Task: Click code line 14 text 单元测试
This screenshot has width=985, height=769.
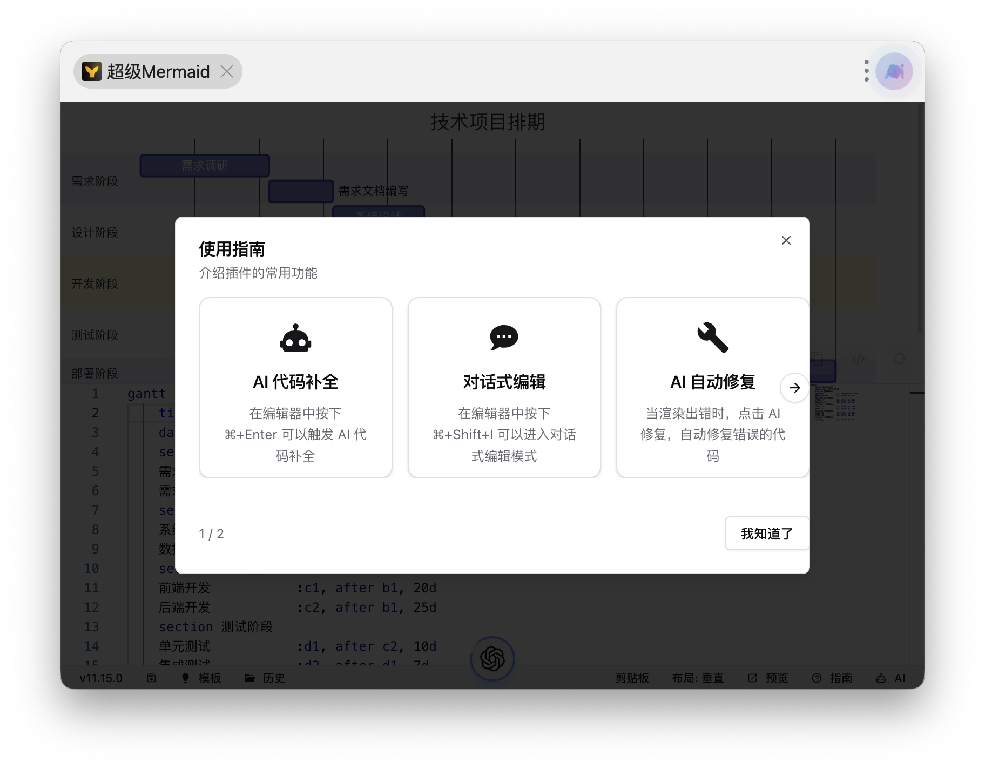Action: point(184,646)
